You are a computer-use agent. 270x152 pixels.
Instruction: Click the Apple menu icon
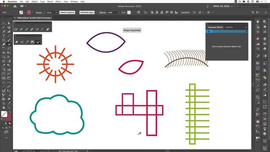[x=4, y=2]
